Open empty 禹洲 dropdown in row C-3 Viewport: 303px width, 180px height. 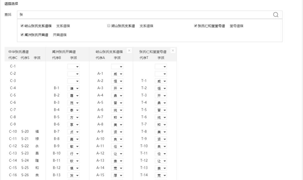pyautogui.click(x=73, y=81)
